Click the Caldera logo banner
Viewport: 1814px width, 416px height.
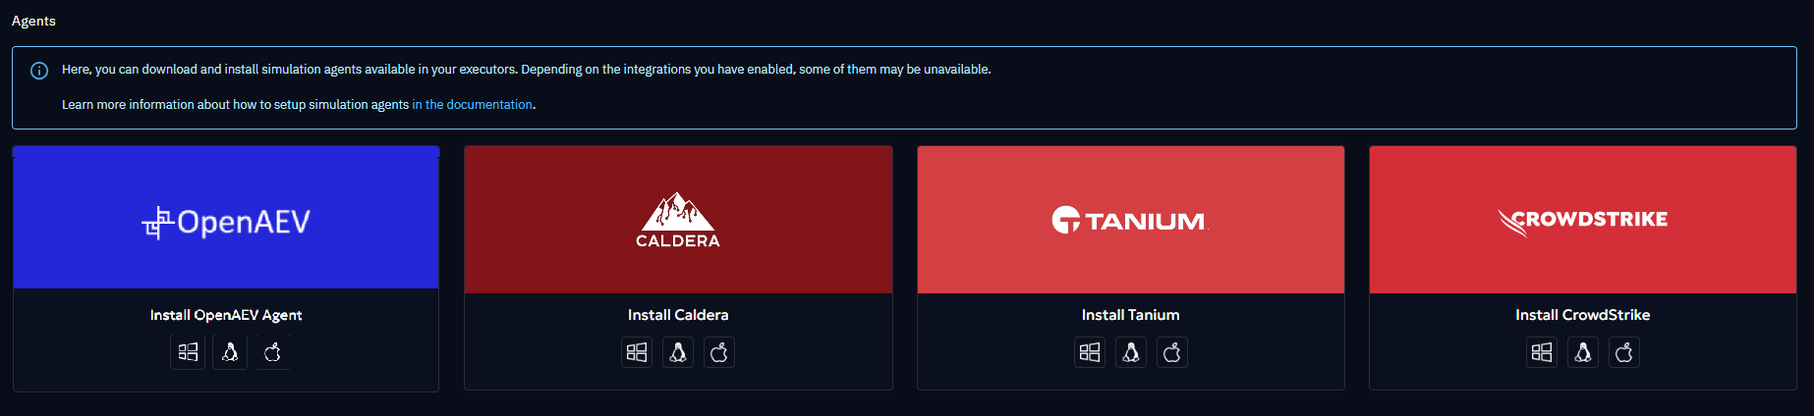click(x=678, y=220)
